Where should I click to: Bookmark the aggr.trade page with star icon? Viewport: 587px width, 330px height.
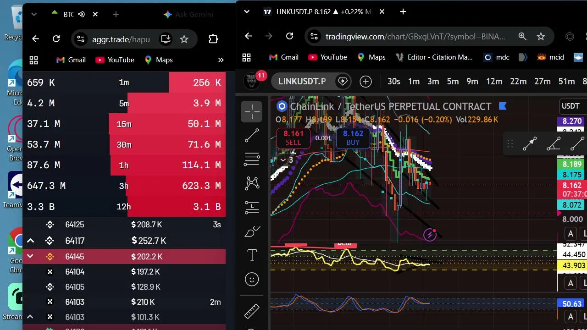(184, 39)
